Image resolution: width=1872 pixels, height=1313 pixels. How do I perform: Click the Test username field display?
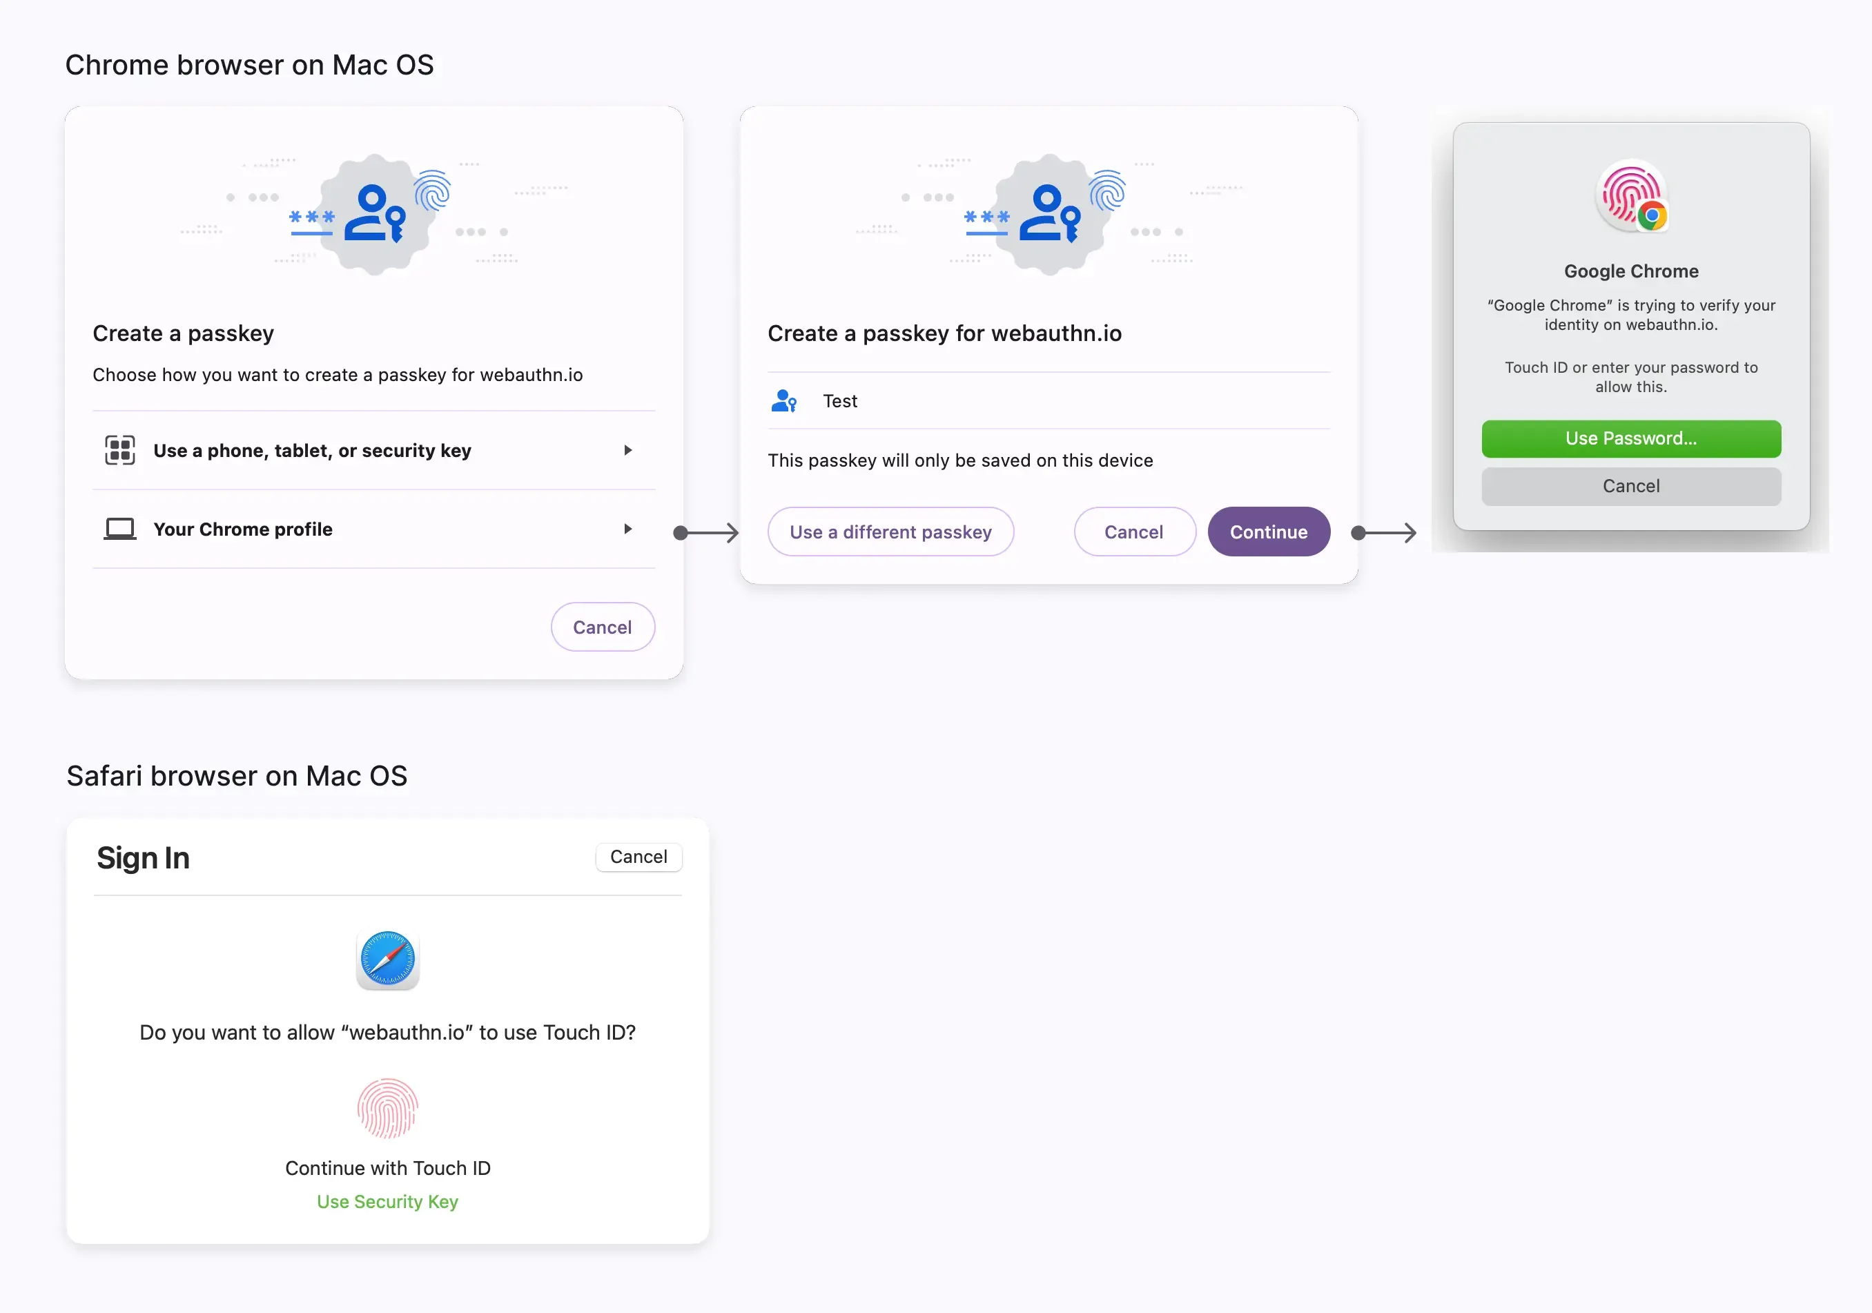tap(839, 401)
